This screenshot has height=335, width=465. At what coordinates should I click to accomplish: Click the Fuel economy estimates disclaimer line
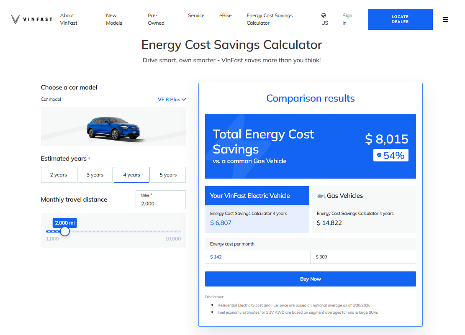[x=298, y=312]
